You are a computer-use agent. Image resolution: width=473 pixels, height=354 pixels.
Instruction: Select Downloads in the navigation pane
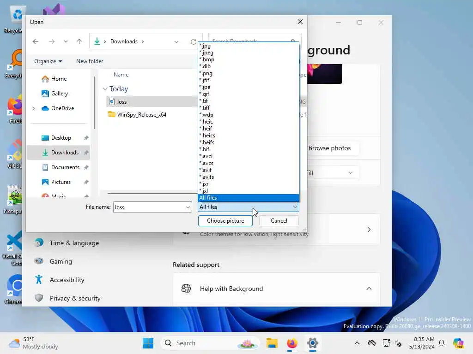coord(59,153)
